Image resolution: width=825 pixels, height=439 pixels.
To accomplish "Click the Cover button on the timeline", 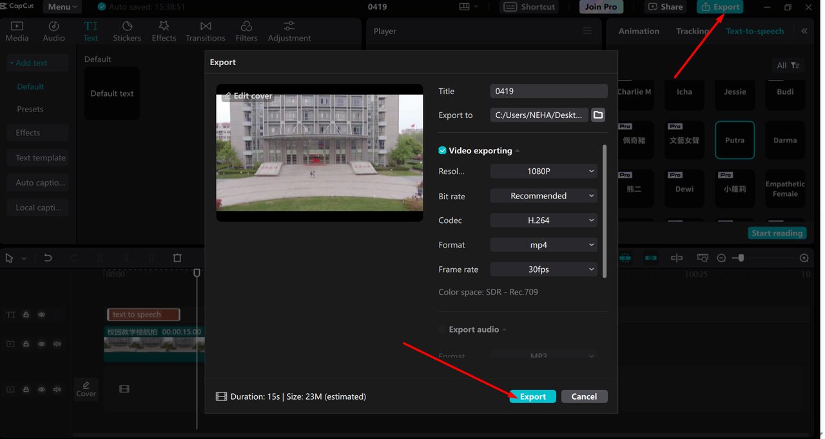I will (86, 389).
